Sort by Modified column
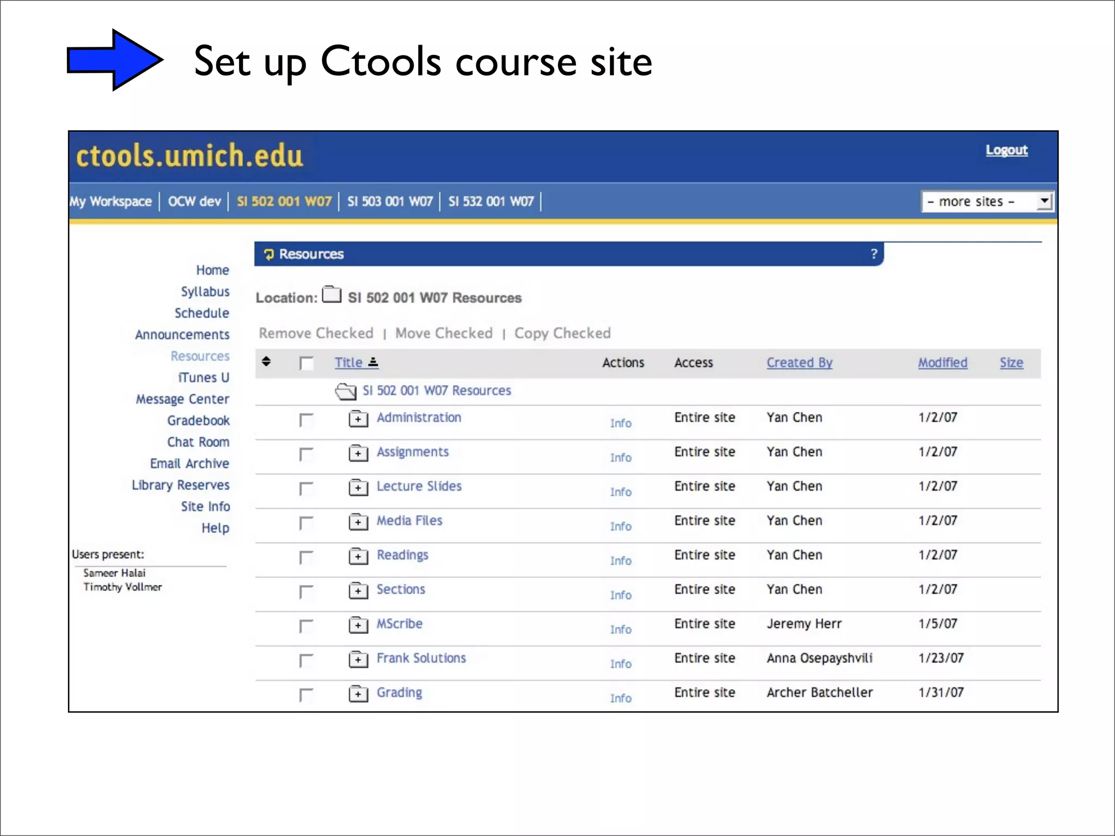 [x=943, y=362]
